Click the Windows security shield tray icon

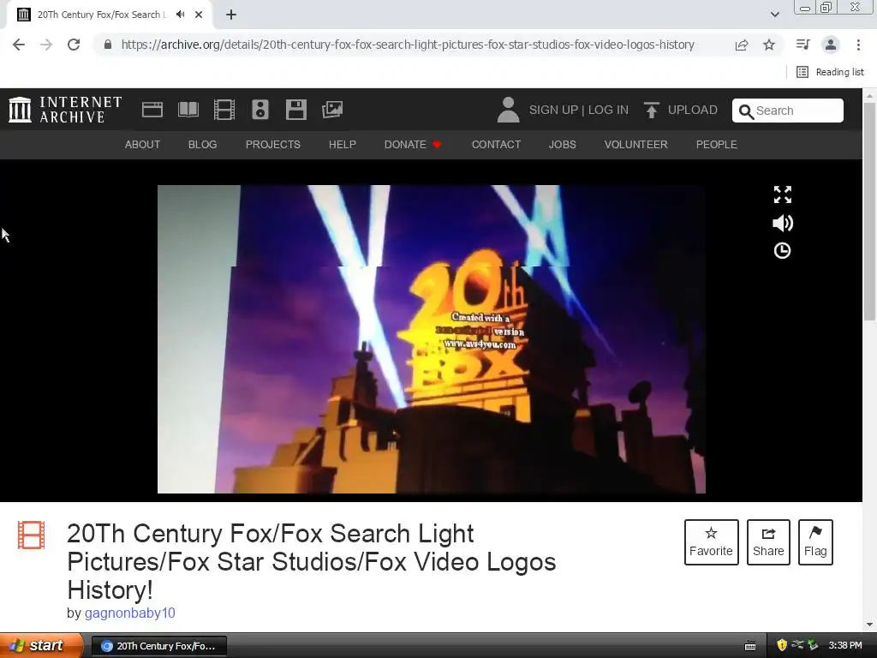click(x=782, y=645)
